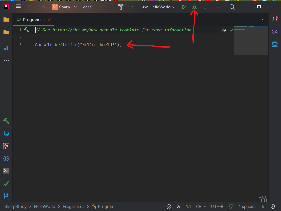
Task: Click the Rider logo icon
Action: (6, 7)
